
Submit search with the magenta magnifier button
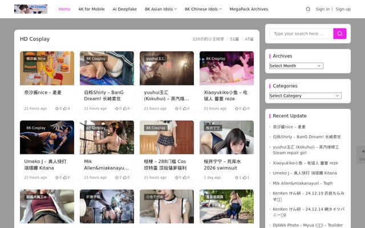coord(340,34)
